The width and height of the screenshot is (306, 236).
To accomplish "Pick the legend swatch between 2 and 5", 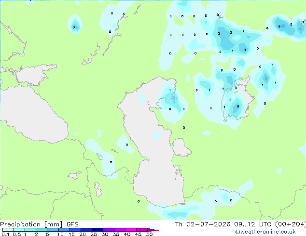I will (42, 230).
